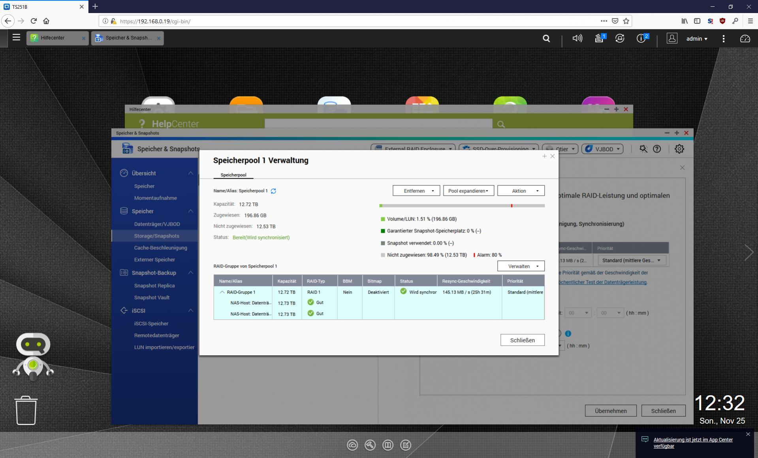The image size is (758, 458).
Task: Open Storage global settings gear icon
Action: pos(679,149)
